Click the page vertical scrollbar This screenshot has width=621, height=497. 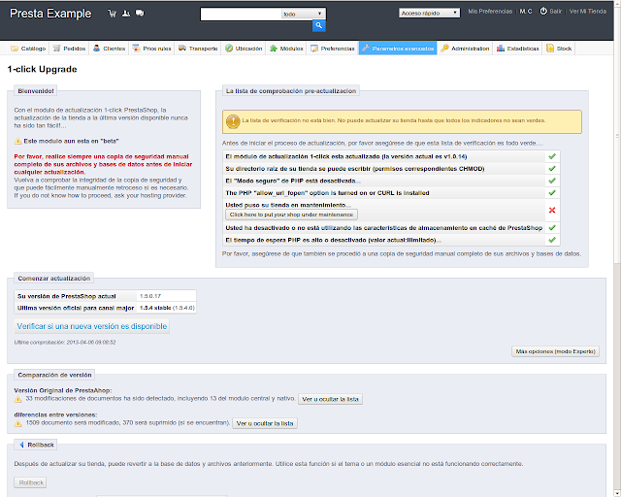click(x=617, y=248)
